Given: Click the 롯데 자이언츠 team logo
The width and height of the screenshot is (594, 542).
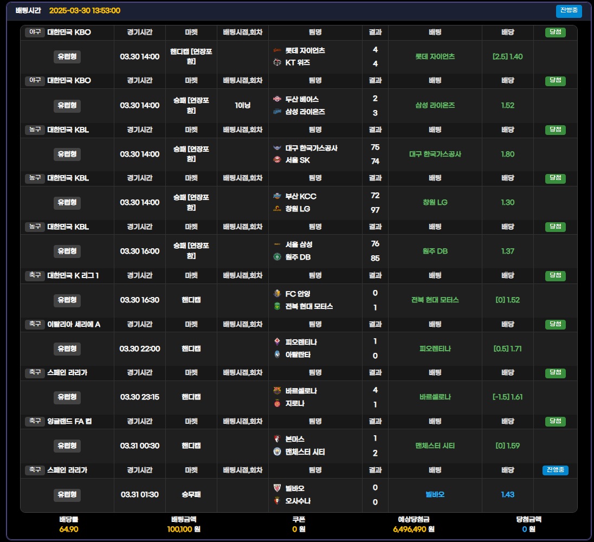Looking at the screenshot, I should tap(277, 50).
